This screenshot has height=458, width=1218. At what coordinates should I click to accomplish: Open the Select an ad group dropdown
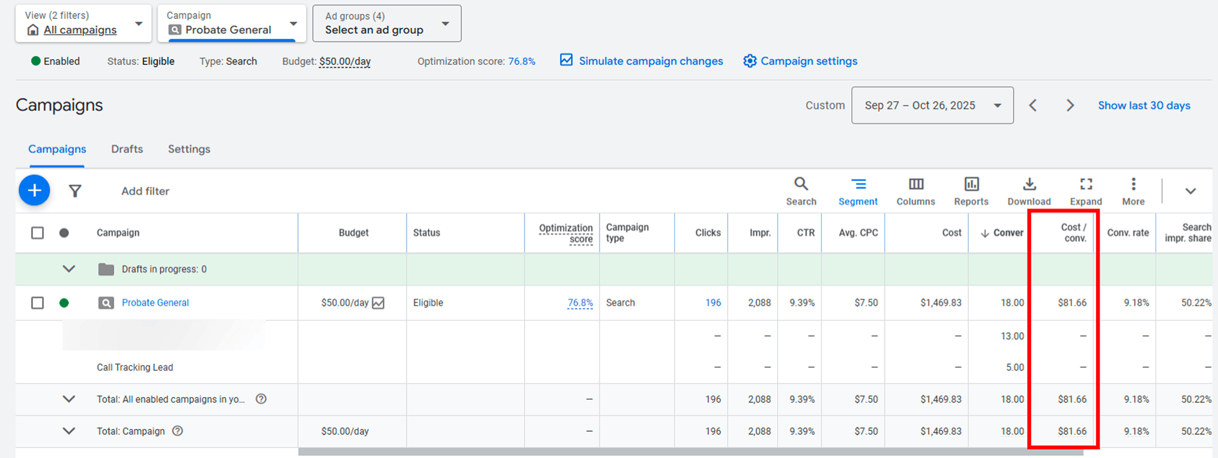click(x=387, y=24)
